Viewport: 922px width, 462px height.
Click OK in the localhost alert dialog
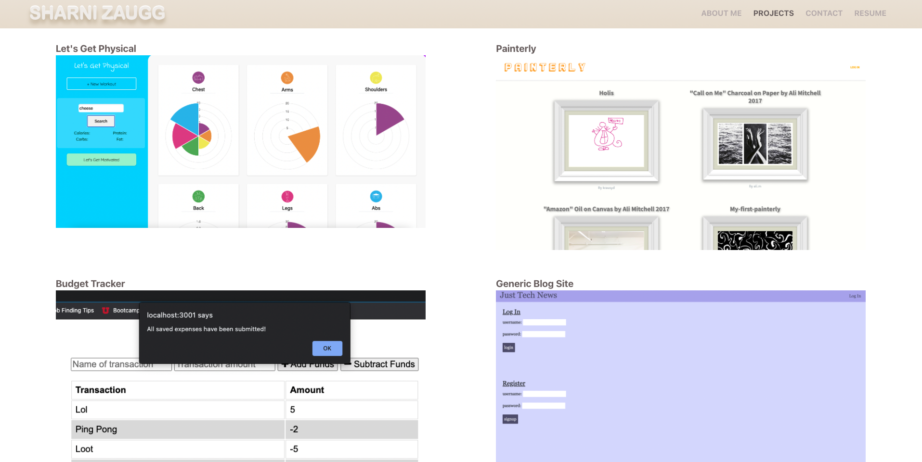click(x=327, y=348)
